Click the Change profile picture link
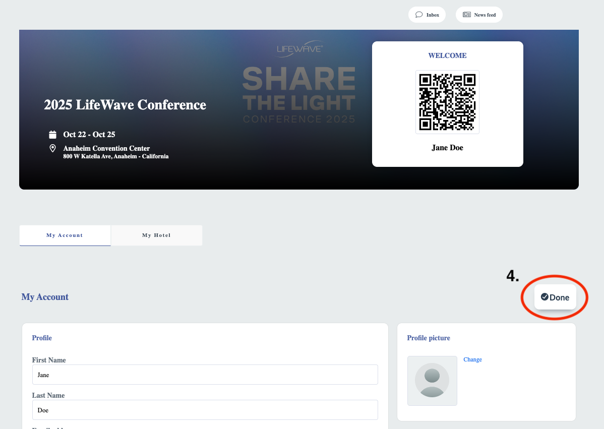This screenshot has width=604, height=429. (x=472, y=359)
